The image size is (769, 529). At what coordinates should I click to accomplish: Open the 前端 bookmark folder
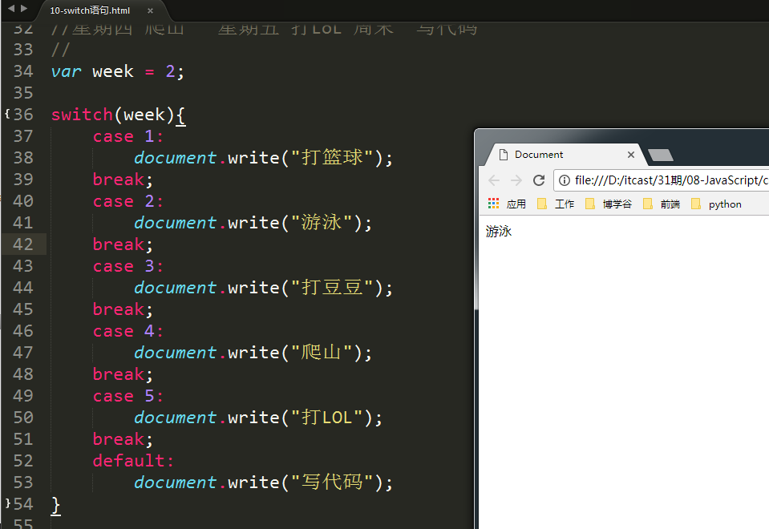click(661, 204)
